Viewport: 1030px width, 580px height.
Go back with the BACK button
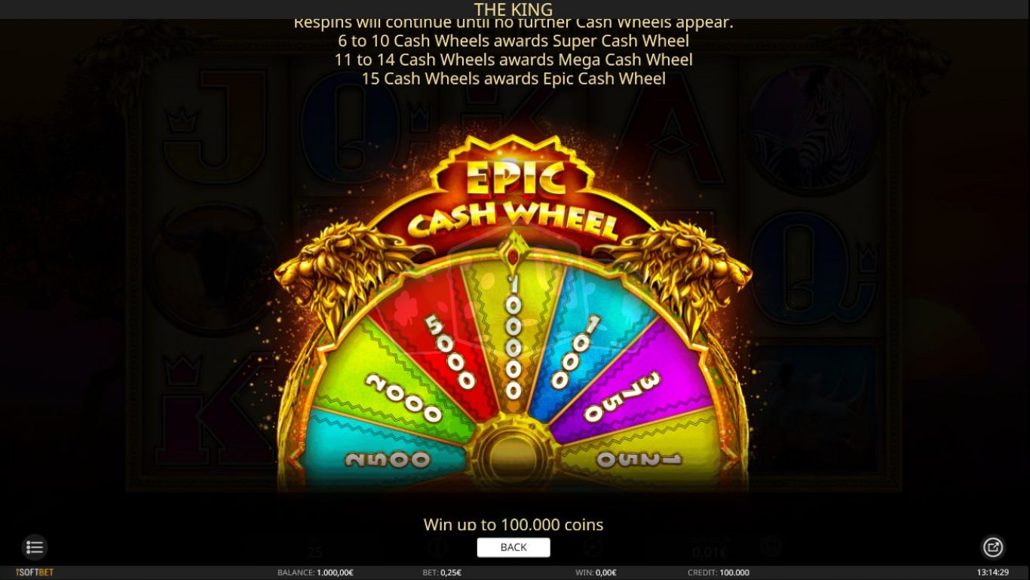point(513,547)
